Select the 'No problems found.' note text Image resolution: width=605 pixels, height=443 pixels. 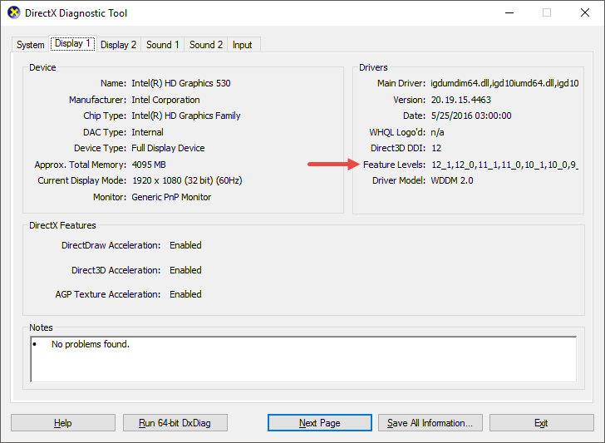pyautogui.click(x=91, y=344)
